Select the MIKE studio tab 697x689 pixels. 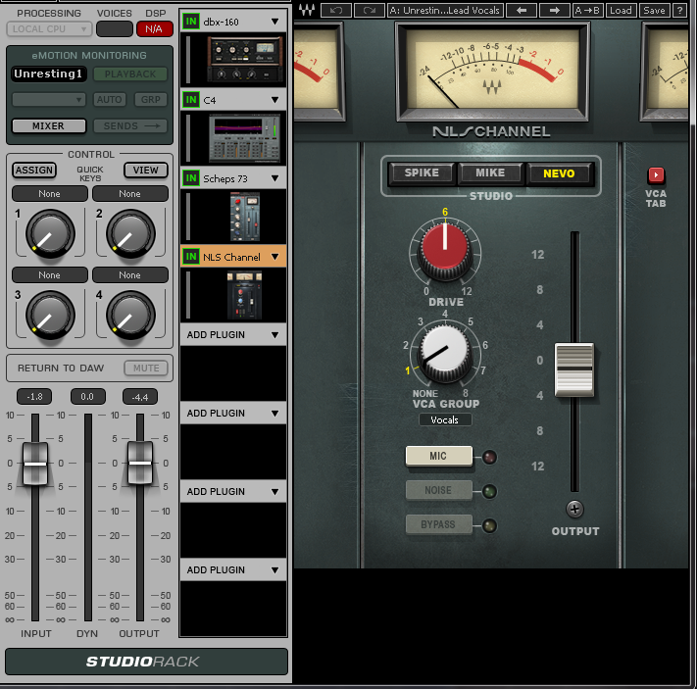pos(490,172)
